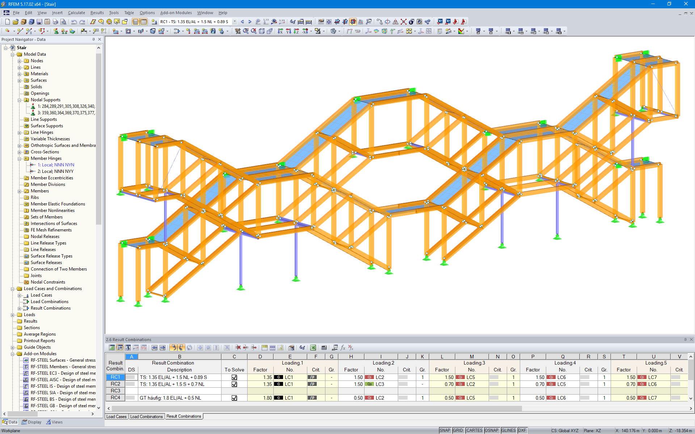The width and height of the screenshot is (695, 434).
Task: Click the Load Combinations tab
Action: pyautogui.click(x=147, y=416)
